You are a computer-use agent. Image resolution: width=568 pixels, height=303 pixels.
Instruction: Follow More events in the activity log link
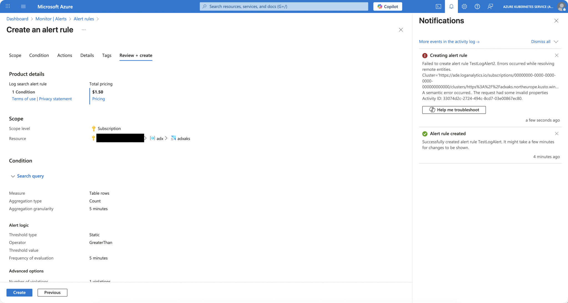449,42
